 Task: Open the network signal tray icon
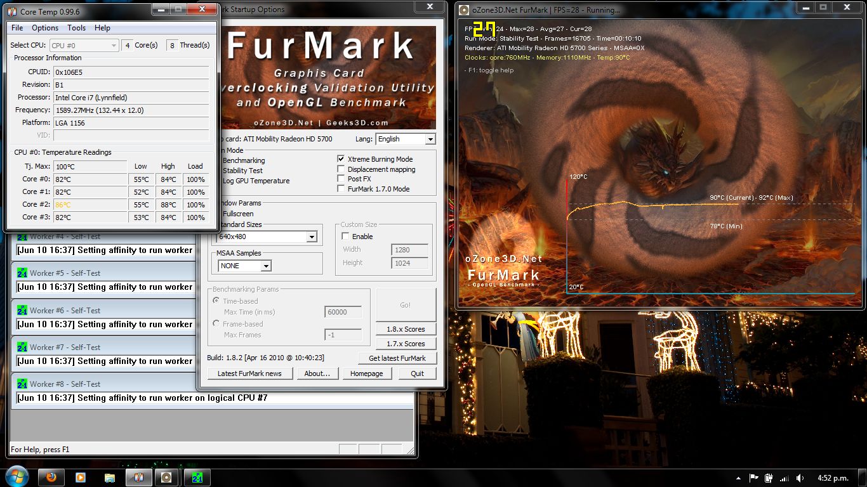(784, 478)
